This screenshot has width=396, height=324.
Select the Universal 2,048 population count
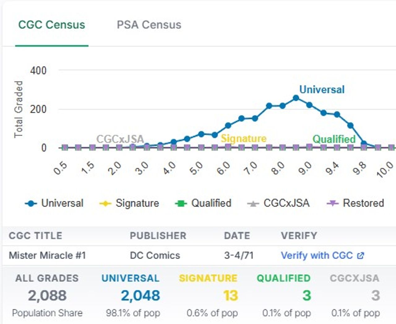coord(140,296)
